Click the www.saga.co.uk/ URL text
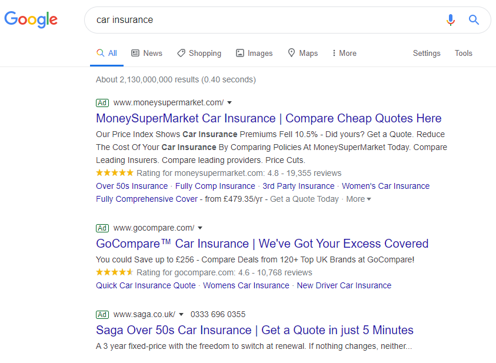This screenshot has width=496, height=363. [144, 315]
